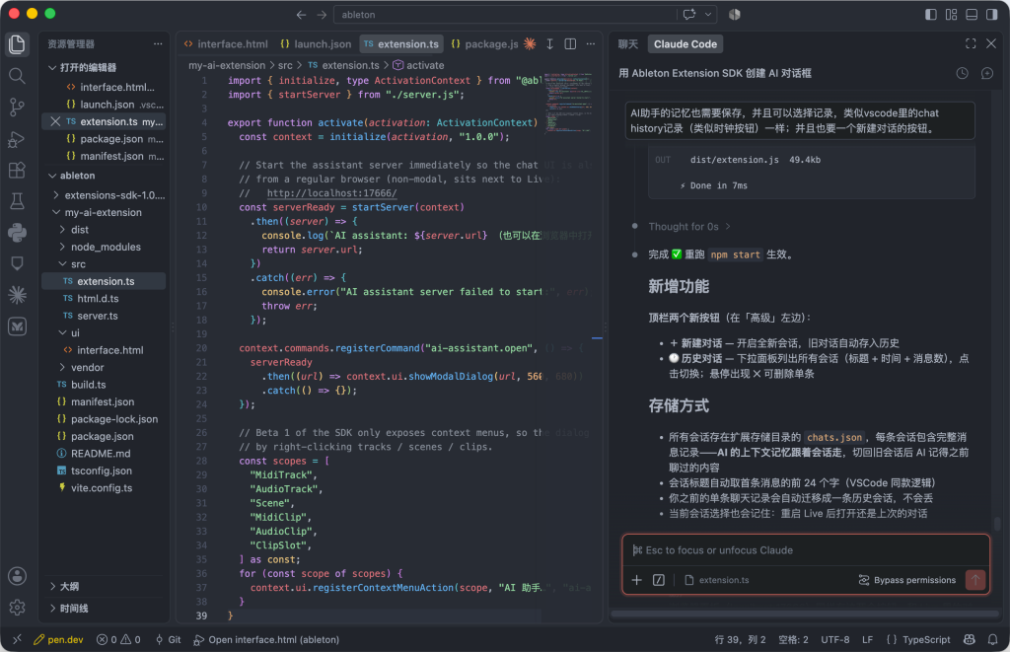1010x652 pixels.
Task: Open the Extensions view icon
Action: click(18, 170)
